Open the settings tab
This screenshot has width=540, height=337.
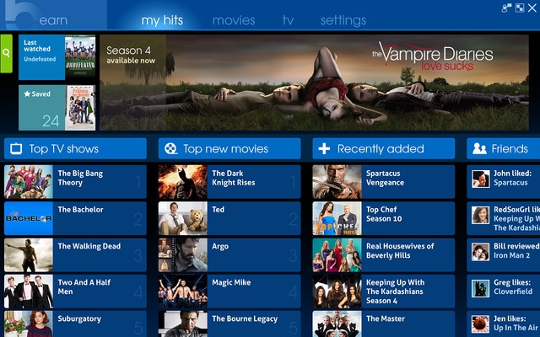(x=343, y=20)
